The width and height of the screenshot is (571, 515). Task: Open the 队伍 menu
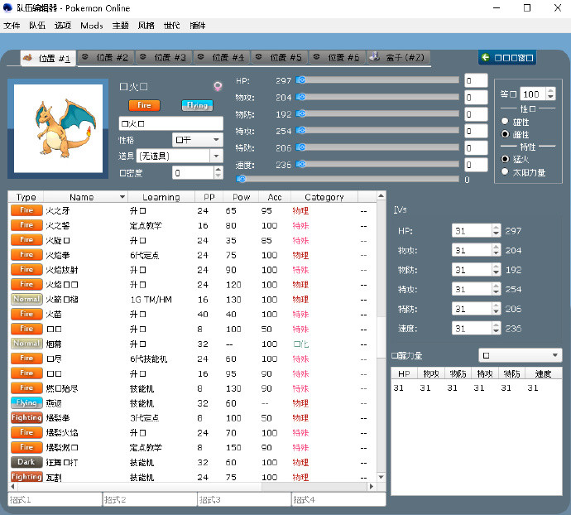(37, 26)
